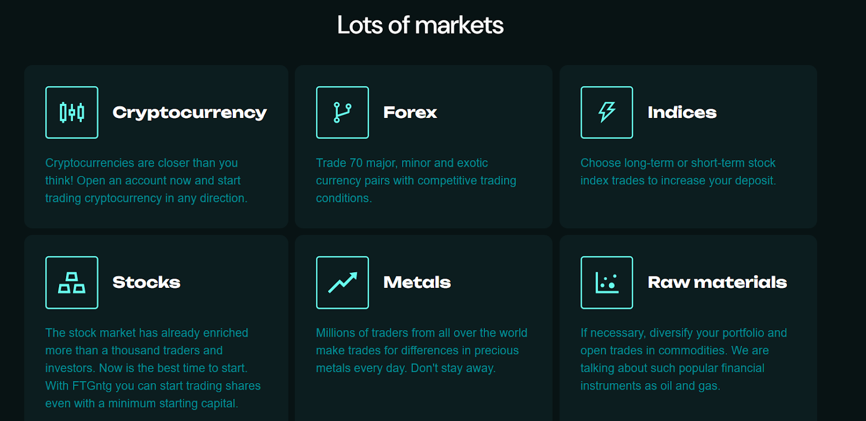Select the Forex market title
This screenshot has height=421, width=866.
tap(410, 113)
